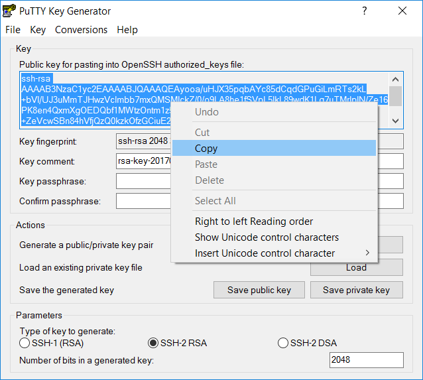Image resolution: width=423 pixels, height=380 pixels.
Task: Open the Help menu
Action: pos(127,30)
